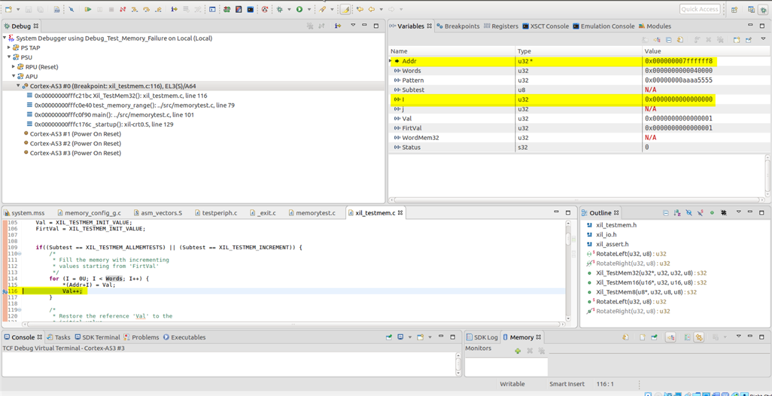Toggle Hide Fields filter in Outline
The height and width of the screenshot is (396, 772).
point(689,213)
